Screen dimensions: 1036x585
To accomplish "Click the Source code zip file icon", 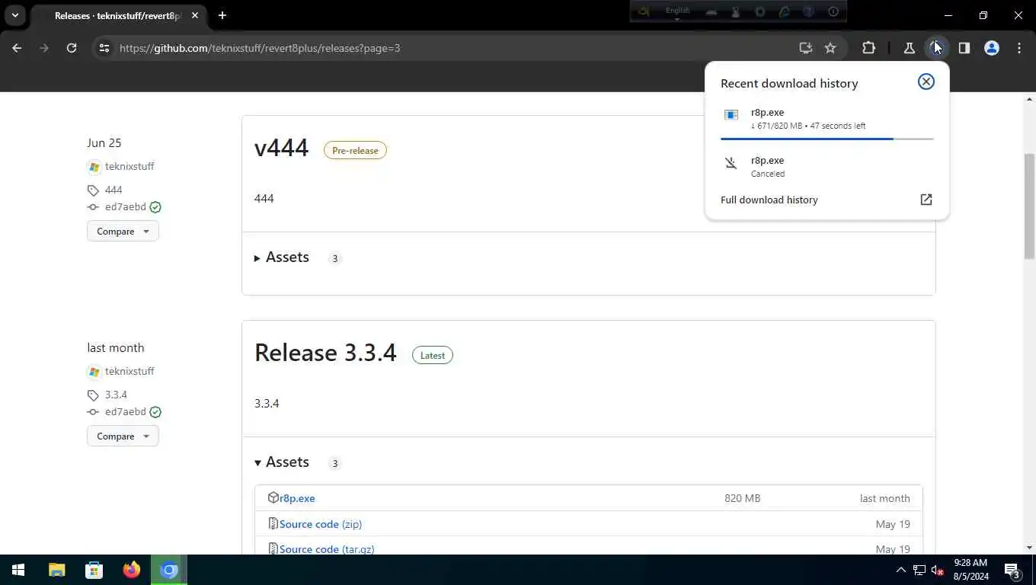I will [x=273, y=523].
